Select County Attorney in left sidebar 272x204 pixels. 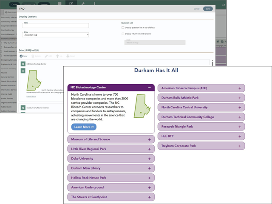point(8,30)
